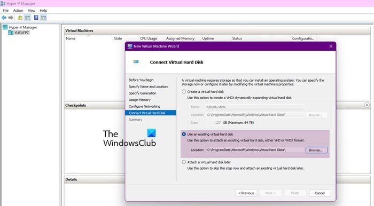Sort by the Assigned Memory column header

click(x=180, y=38)
